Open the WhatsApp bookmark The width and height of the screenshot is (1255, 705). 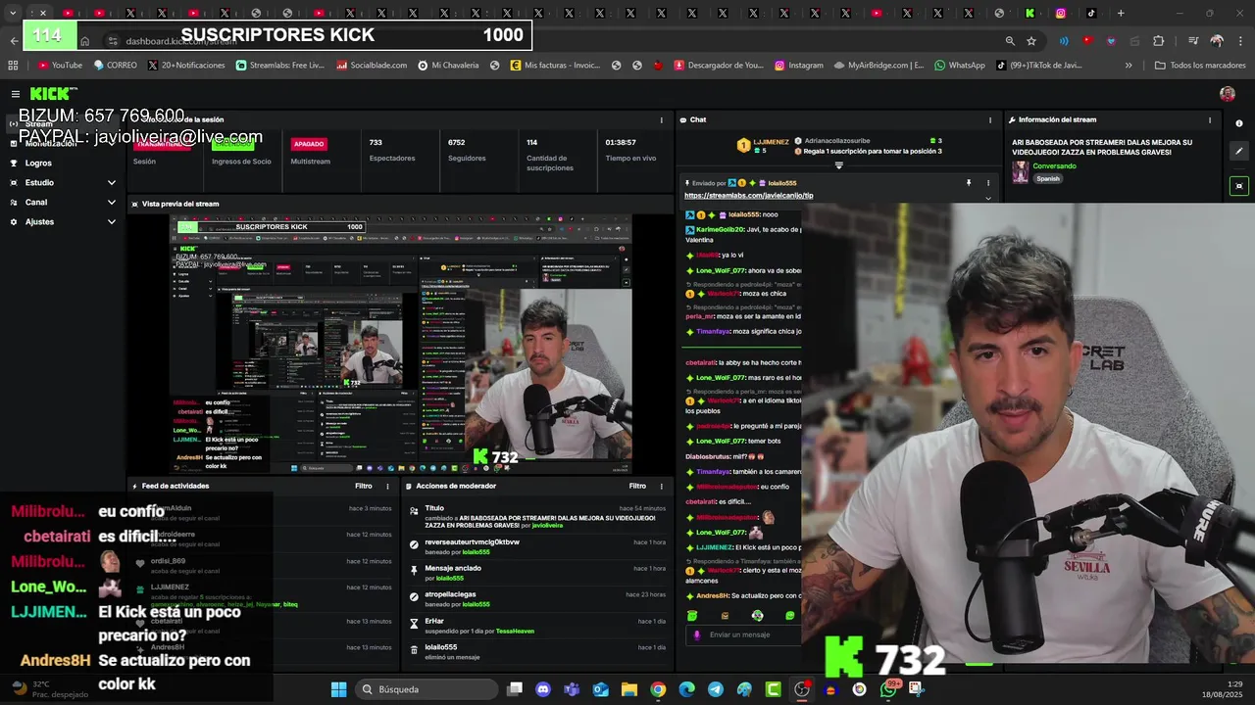pyautogui.click(x=960, y=66)
